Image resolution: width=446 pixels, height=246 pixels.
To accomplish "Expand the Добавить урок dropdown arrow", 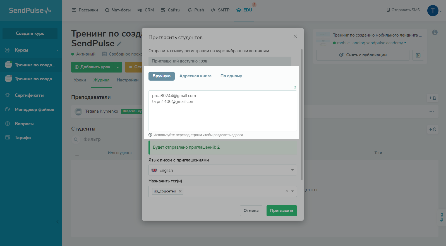I will click(118, 67).
